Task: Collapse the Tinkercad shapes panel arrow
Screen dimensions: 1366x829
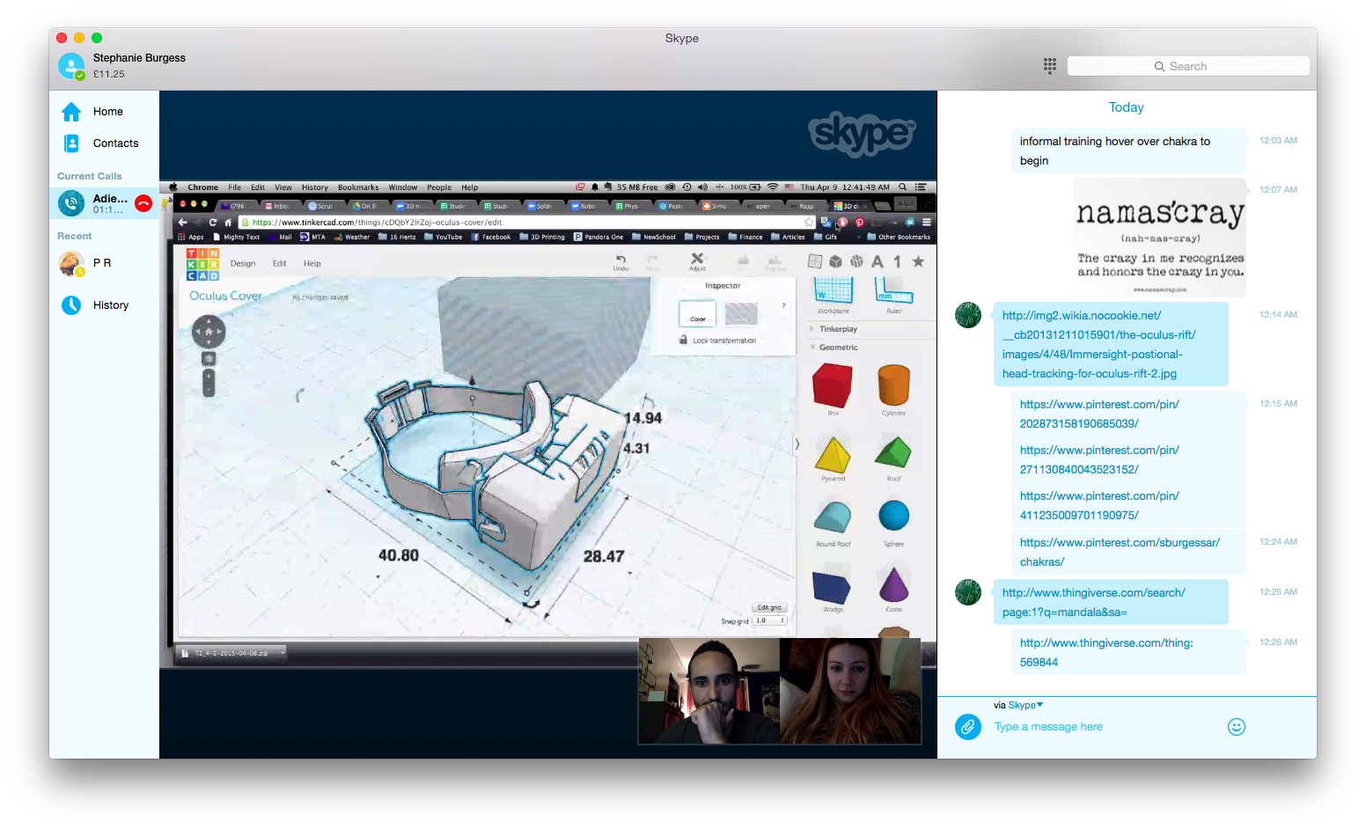Action: coord(797,444)
